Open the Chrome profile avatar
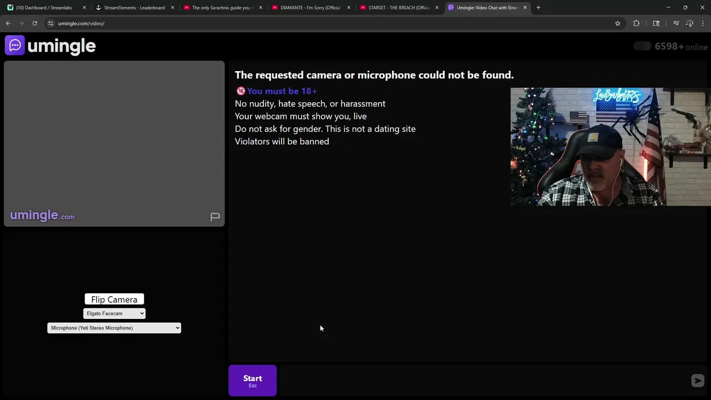Image resolution: width=711 pixels, height=400 pixels. tap(689, 23)
